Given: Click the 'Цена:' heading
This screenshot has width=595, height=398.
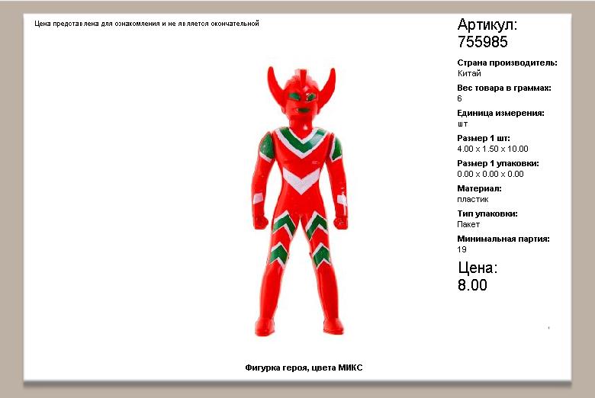Looking at the screenshot, I should pos(478,268).
